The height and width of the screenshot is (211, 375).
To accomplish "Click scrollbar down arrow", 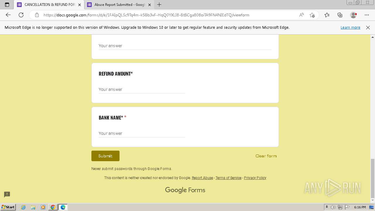I will click(373, 200).
